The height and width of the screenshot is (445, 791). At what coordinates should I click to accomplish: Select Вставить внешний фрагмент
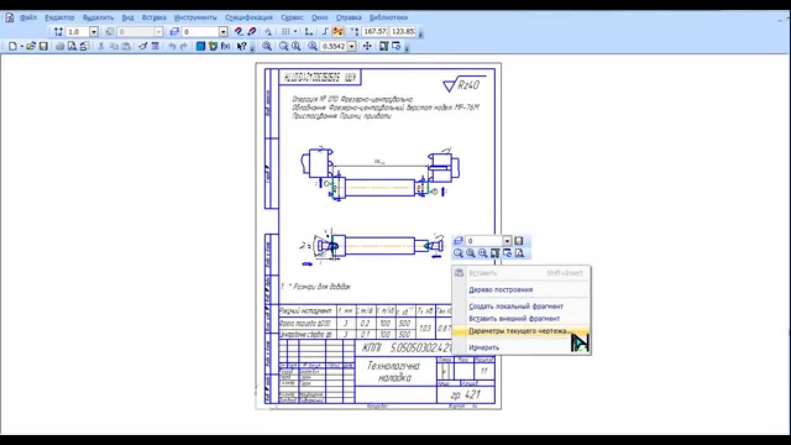tap(514, 318)
